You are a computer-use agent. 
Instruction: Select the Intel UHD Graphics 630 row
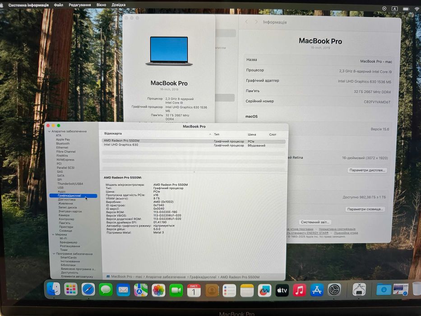click(x=194, y=145)
